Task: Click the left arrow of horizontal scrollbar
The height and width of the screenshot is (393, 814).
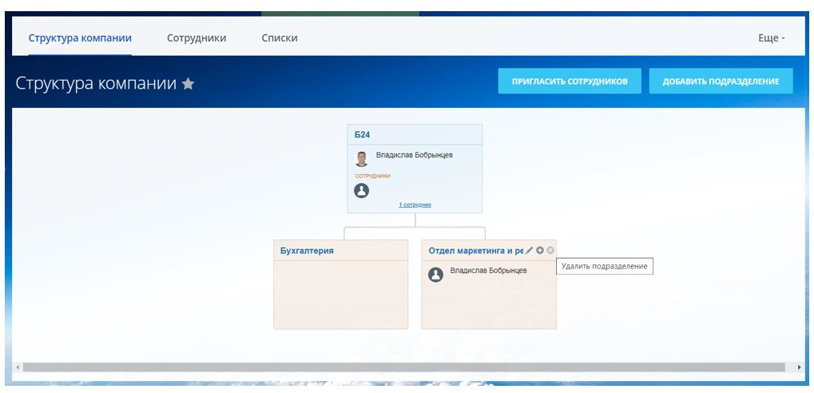Action: [x=18, y=367]
